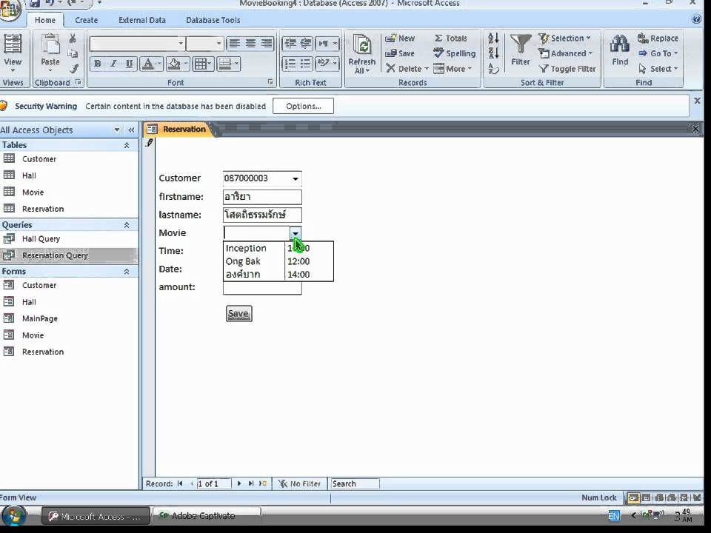Screen dimensions: 711x533
Task: Increase indent in Rich Text group
Action: (x=305, y=44)
